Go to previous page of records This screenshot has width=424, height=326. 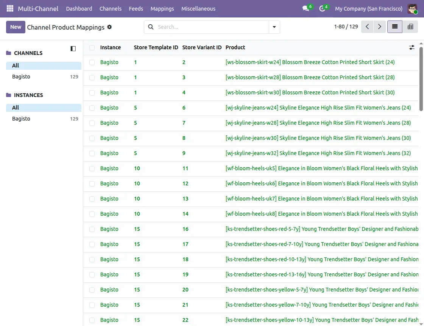click(x=367, y=27)
